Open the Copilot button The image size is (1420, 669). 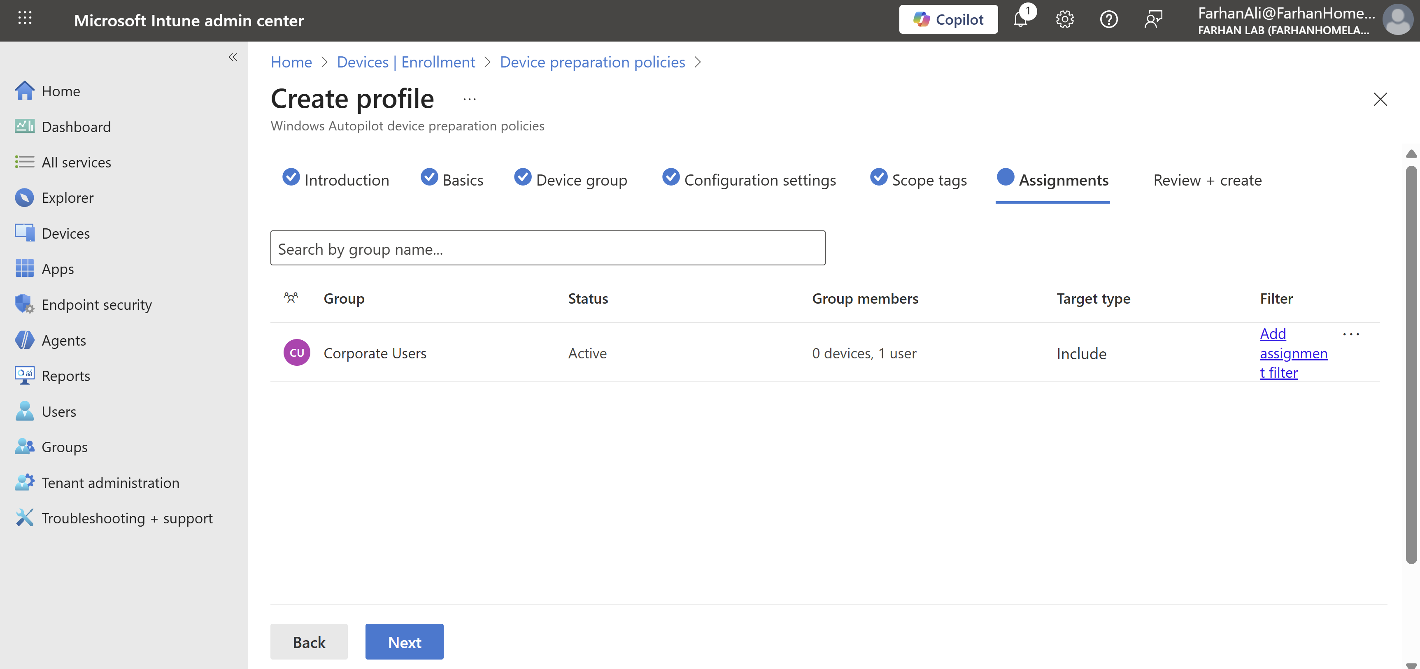[x=948, y=19]
